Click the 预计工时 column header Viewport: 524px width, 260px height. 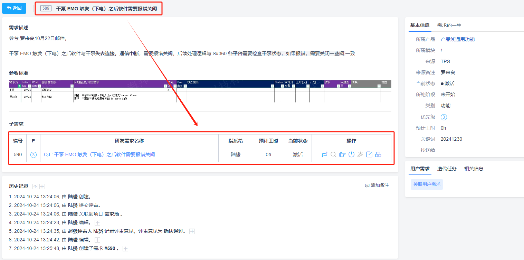tap(268, 141)
